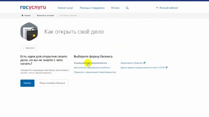The image size is (209, 117).
Task: Open Помощь и поддержка menu
Action: (92, 8)
